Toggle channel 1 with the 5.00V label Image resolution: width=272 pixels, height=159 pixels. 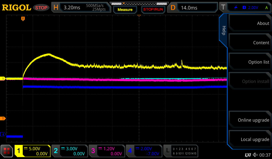tap(33, 151)
